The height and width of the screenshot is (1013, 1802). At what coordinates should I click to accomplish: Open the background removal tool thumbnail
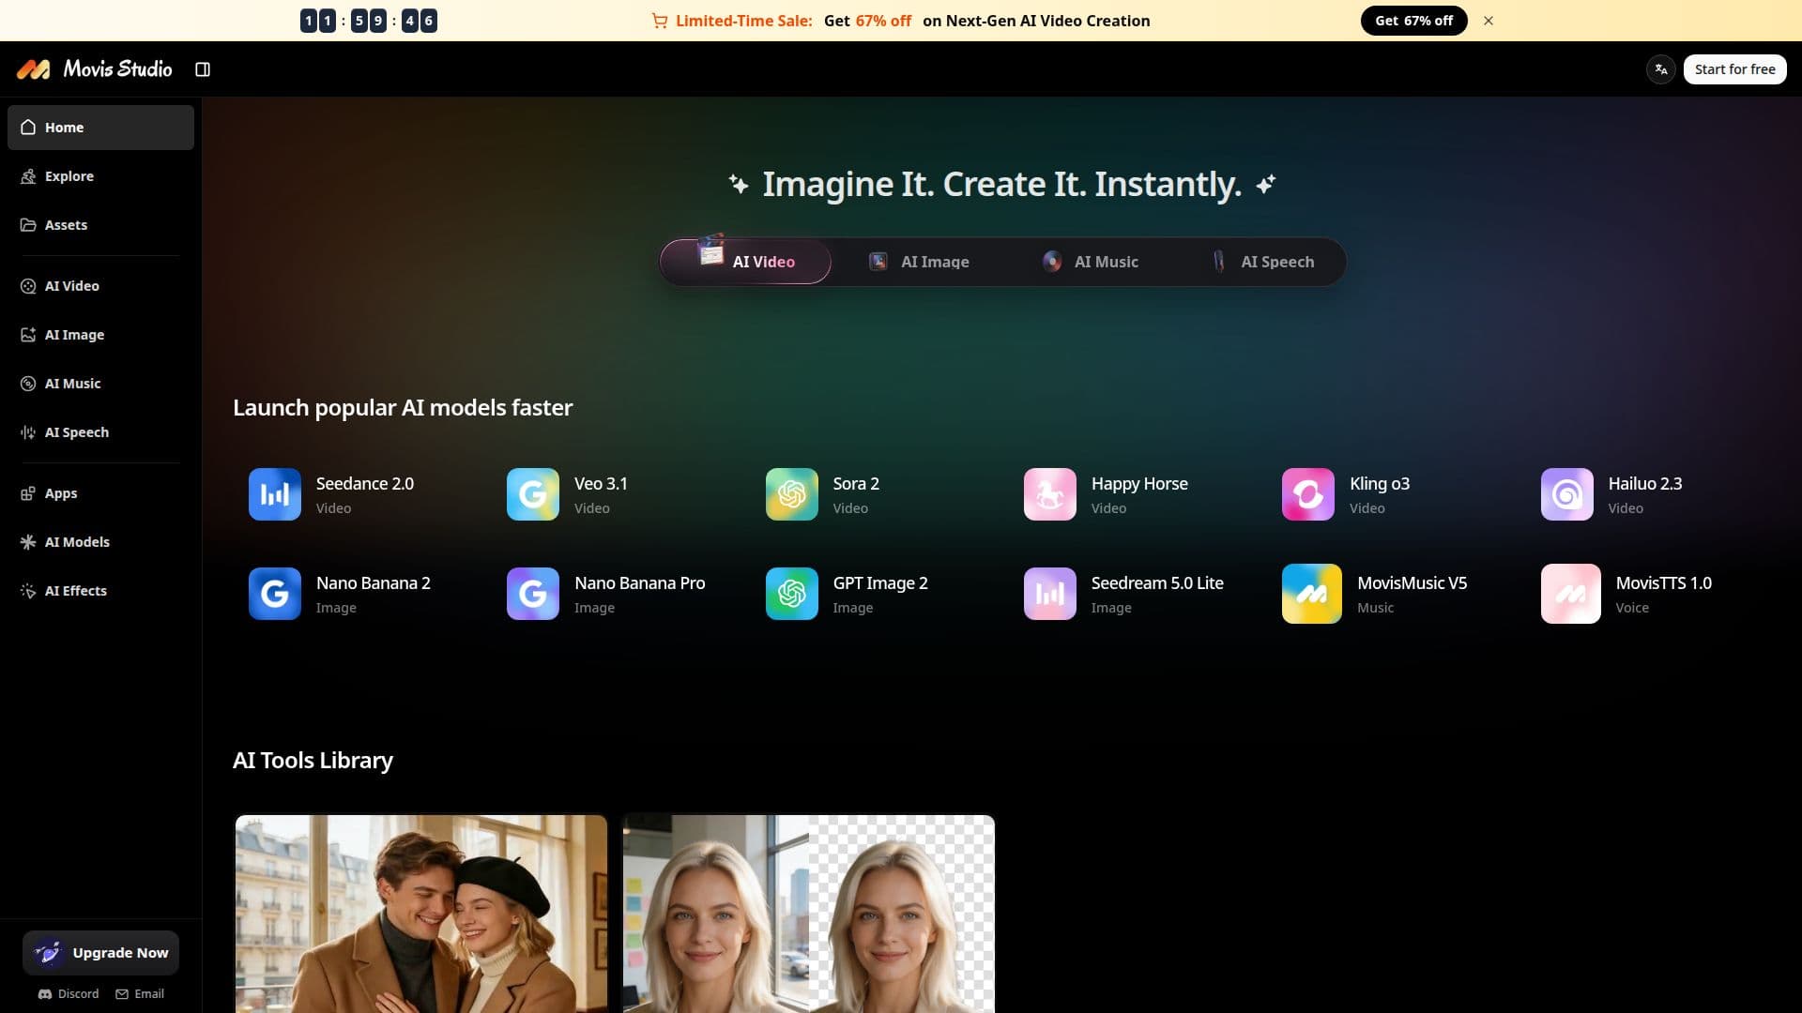809,914
